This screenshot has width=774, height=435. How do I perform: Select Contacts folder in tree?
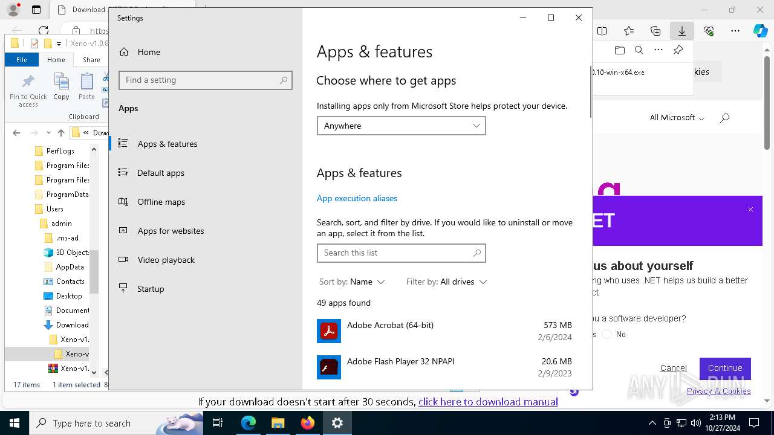point(64,281)
